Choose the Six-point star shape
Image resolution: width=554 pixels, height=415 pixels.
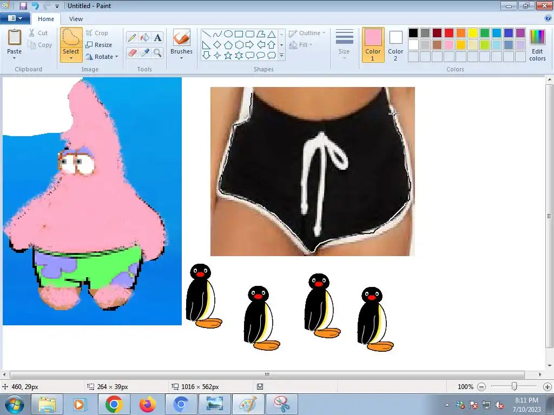239,56
